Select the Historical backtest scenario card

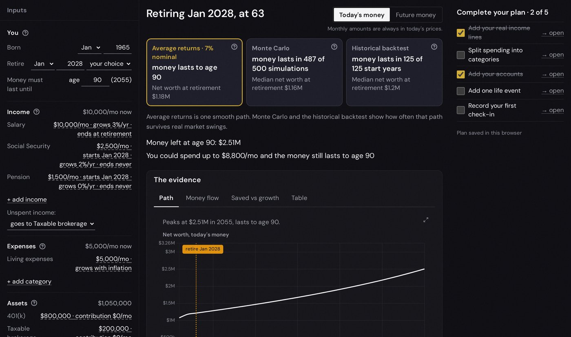point(394,72)
